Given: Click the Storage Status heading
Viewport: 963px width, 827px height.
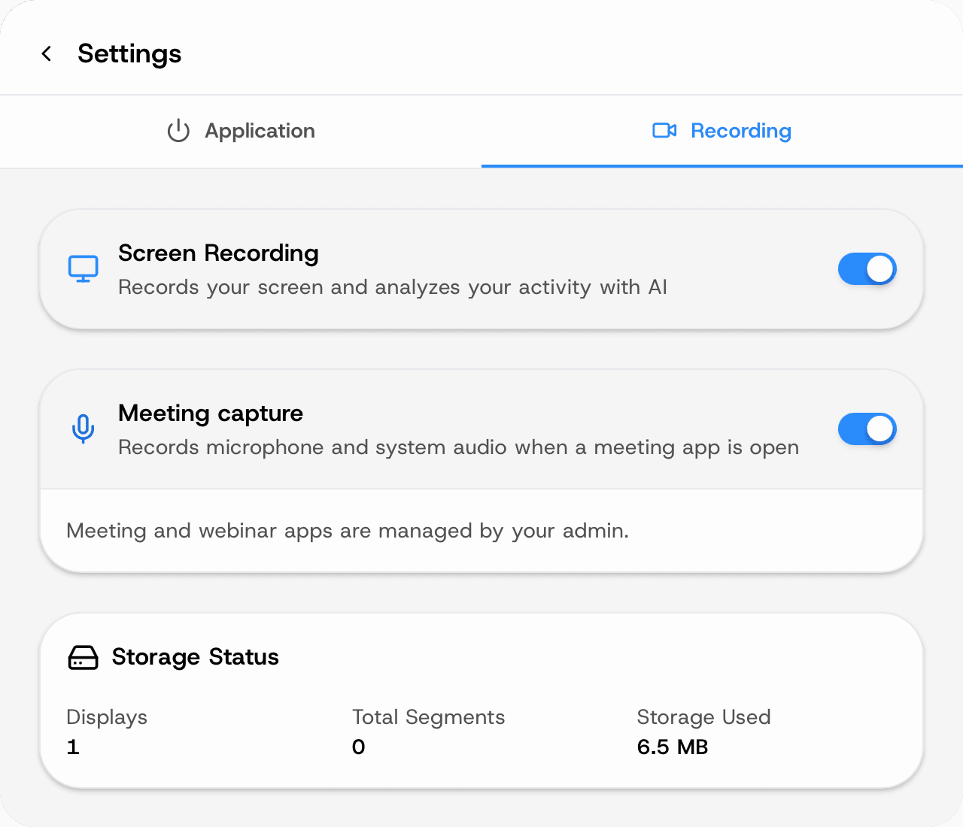Looking at the screenshot, I should tap(196, 657).
